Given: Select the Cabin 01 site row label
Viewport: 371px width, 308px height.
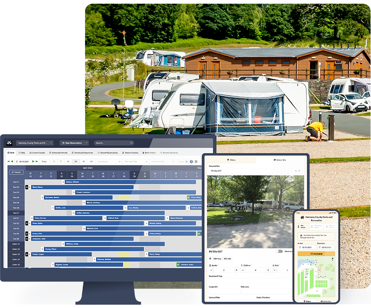Looking at the screenshot, I should tap(16, 244).
